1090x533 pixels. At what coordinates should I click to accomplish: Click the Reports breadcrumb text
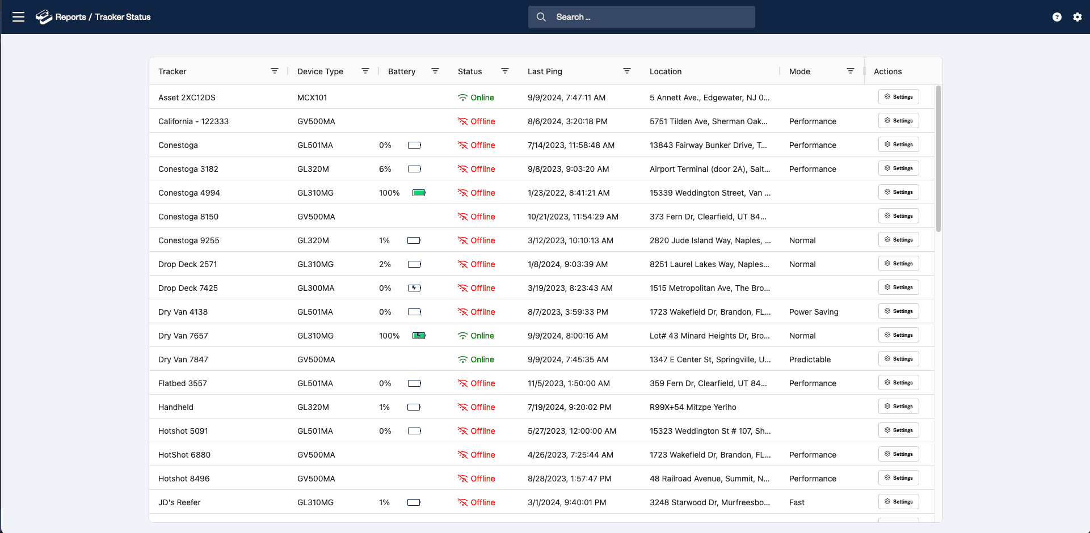point(70,17)
